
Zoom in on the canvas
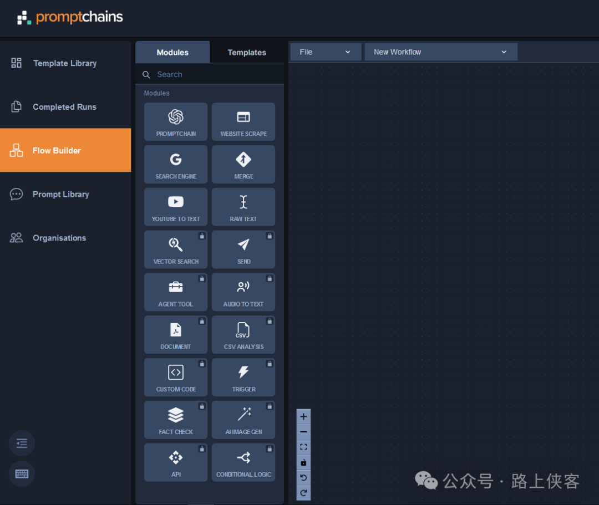pyautogui.click(x=303, y=416)
